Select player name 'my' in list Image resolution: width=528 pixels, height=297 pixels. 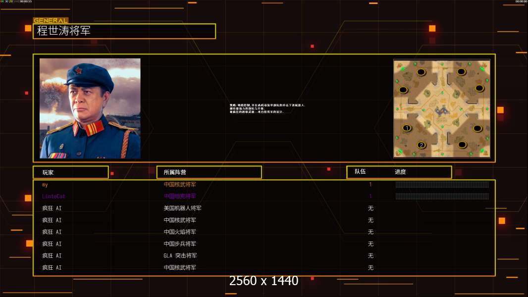[x=45, y=185]
